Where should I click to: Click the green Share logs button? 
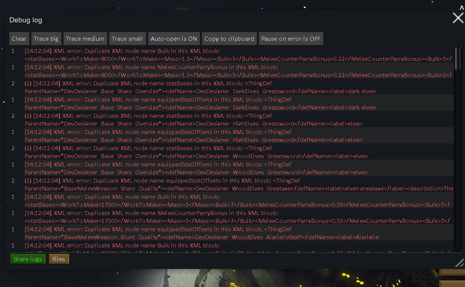28,259
